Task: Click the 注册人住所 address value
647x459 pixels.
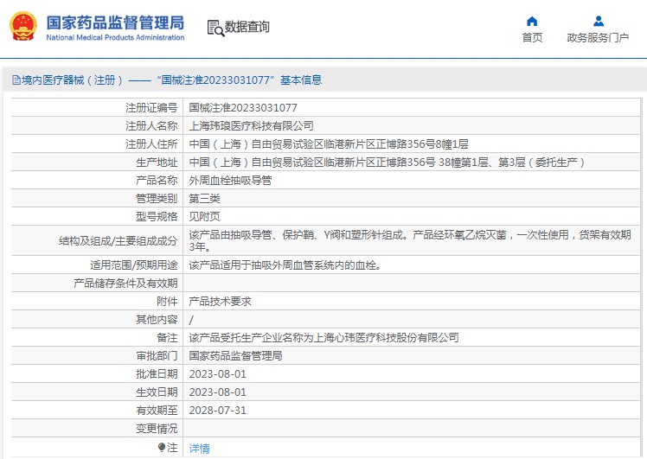Action: point(329,144)
